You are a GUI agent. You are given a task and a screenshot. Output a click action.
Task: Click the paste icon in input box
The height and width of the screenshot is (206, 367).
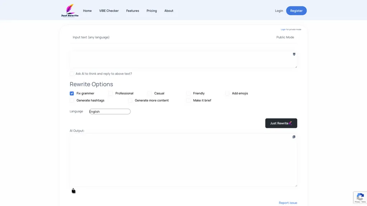pos(294,54)
